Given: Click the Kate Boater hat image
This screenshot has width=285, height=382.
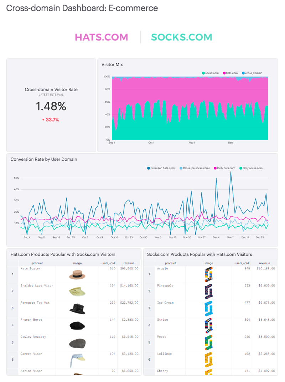Looking at the screenshot, I should 77,274.
